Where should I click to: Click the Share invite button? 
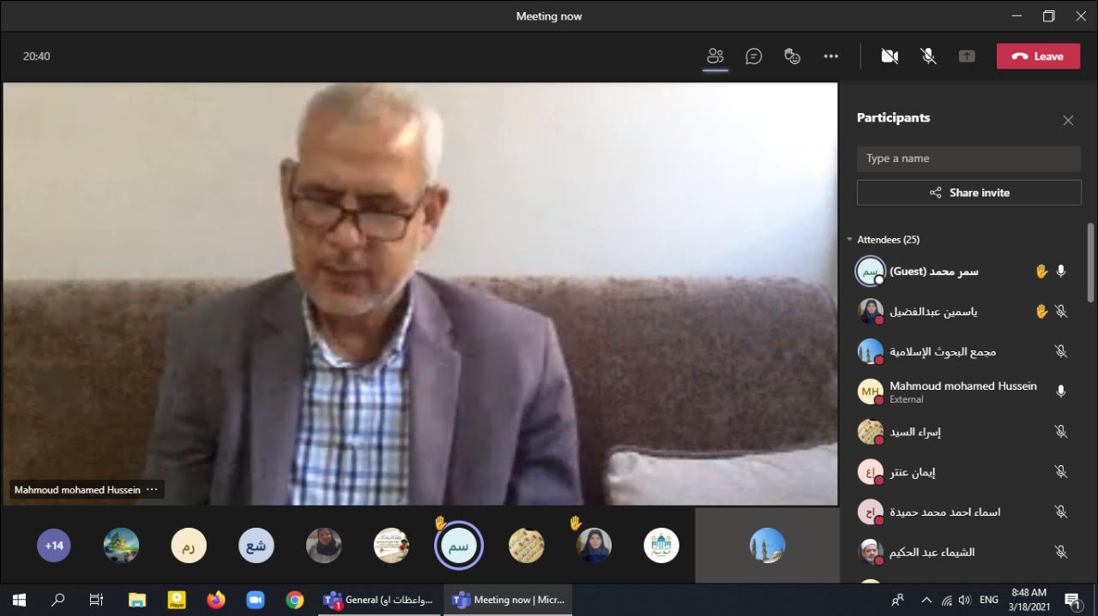click(968, 193)
